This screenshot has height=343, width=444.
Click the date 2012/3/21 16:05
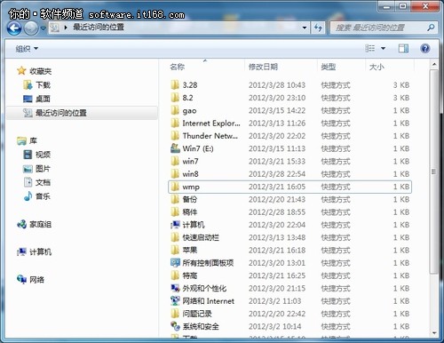(277, 187)
